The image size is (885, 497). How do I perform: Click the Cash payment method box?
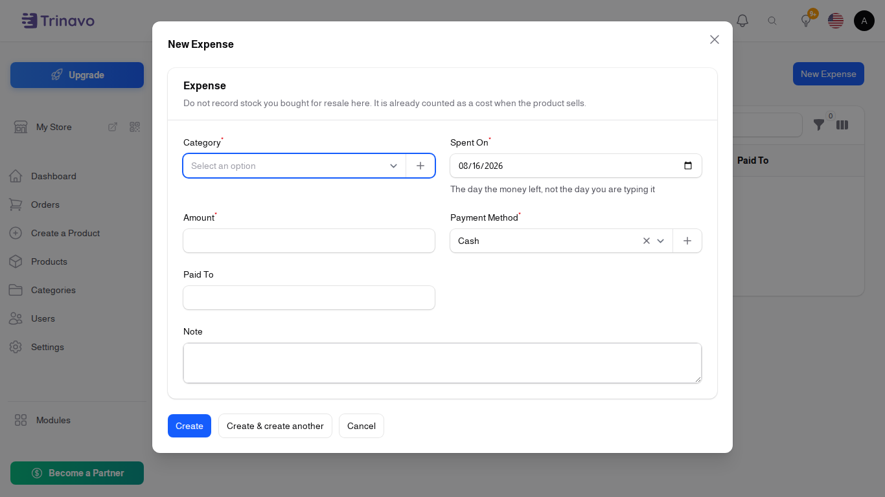click(x=561, y=241)
